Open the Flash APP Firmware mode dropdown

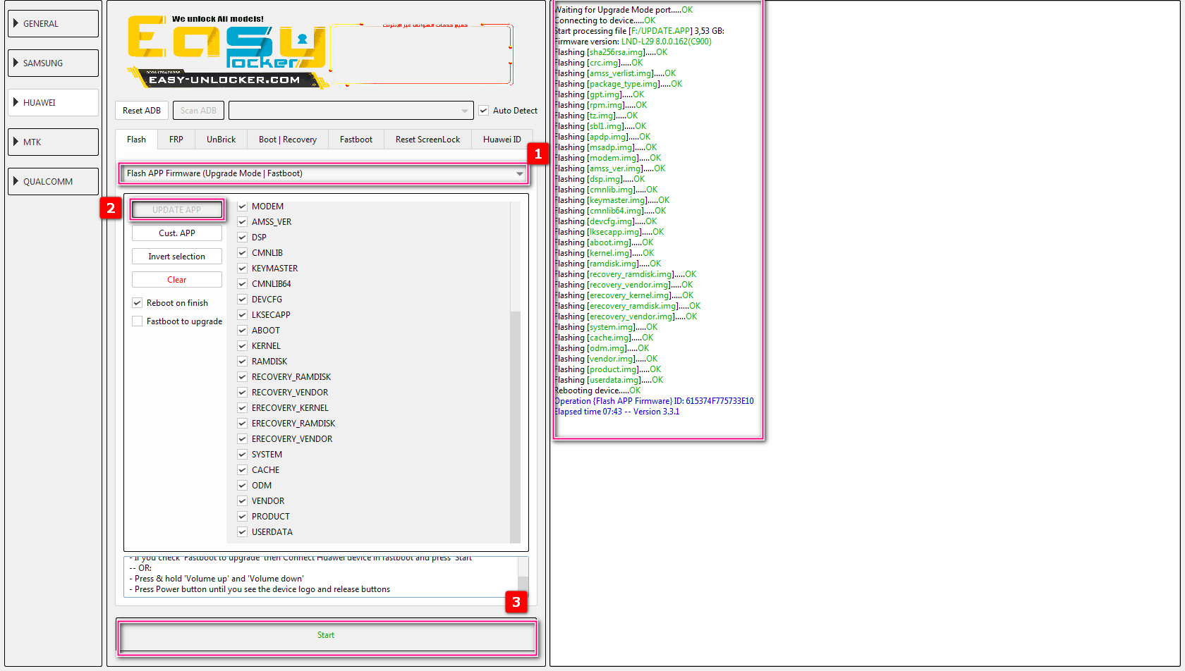coord(324,173)
